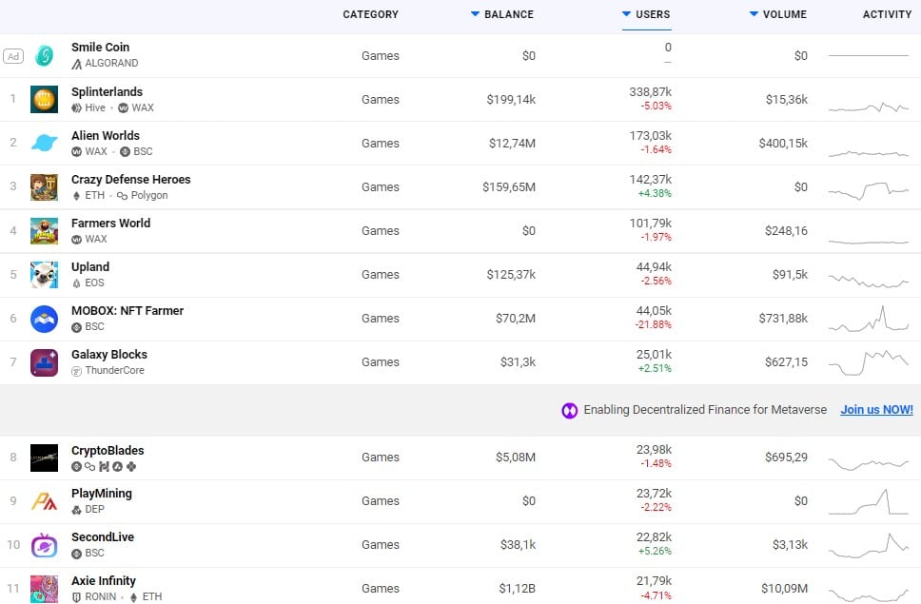Open the Smile Coin app icon

44,56
